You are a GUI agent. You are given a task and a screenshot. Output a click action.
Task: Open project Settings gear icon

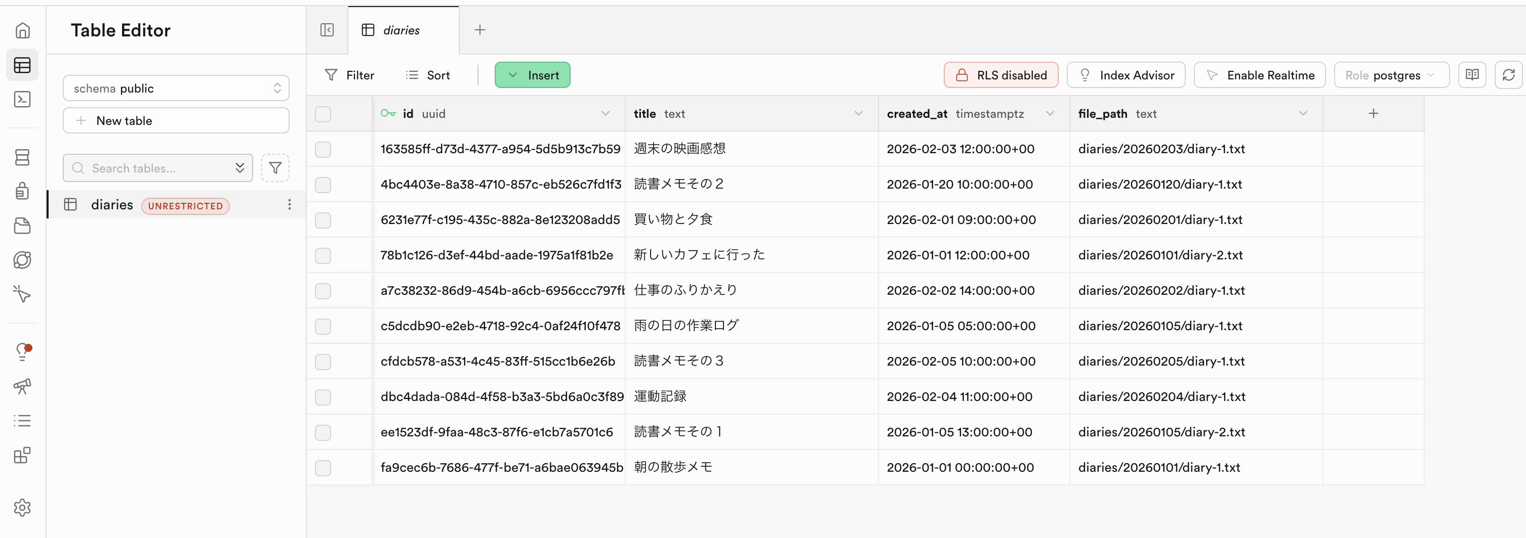tap(22, 507)
